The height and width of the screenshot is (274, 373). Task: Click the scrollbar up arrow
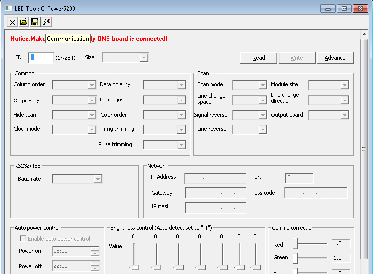364,34
